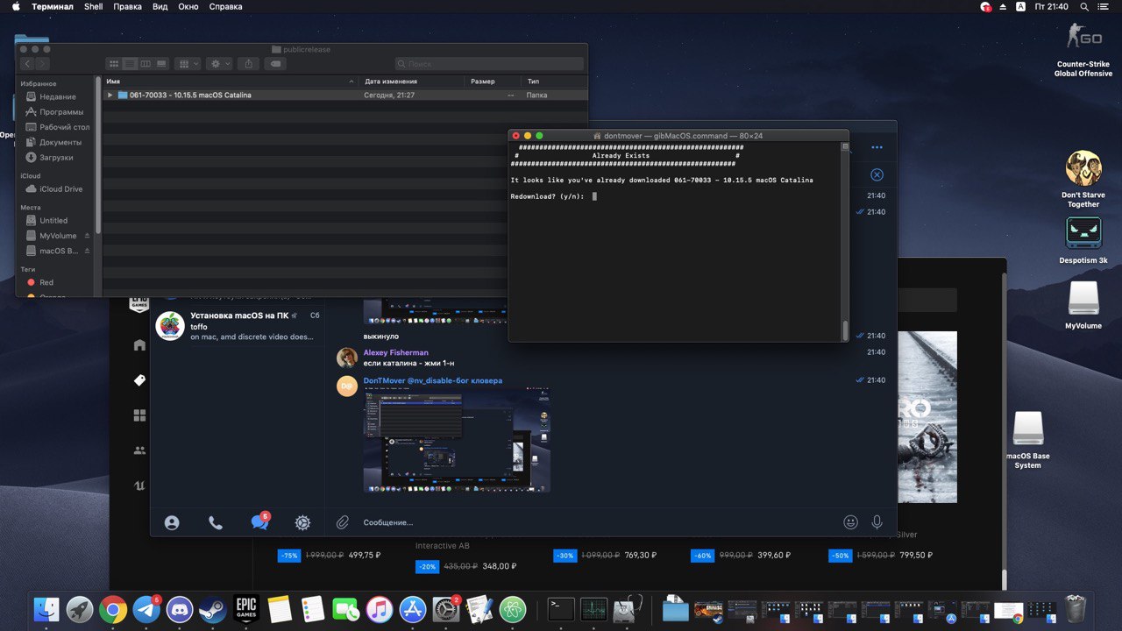Open the Вид menu
Image resolution: width=1122 pixels, height=631 pixels.
pos(160,6)
